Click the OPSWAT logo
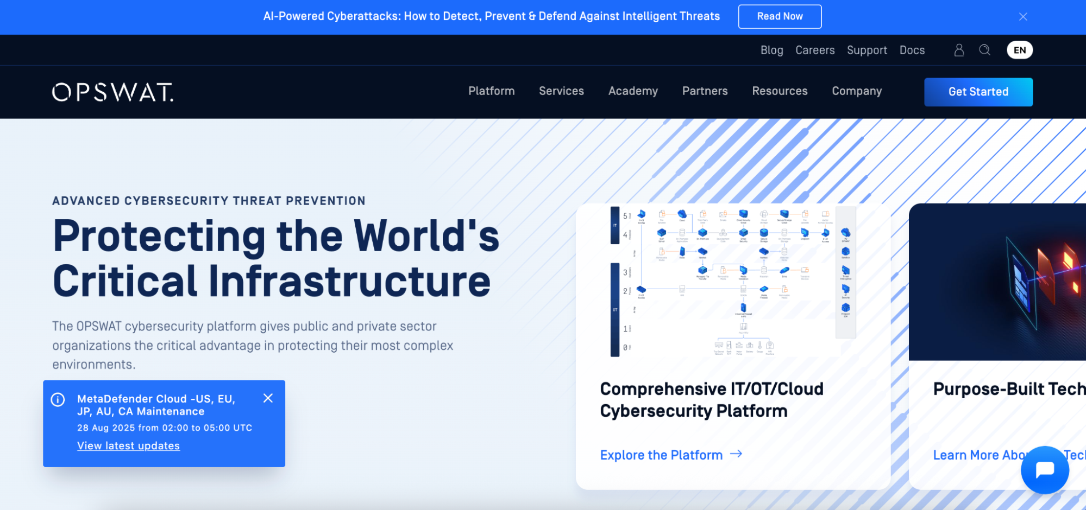Viewport: 1086px width, 510px height. pyautogui.click(x=113, y=92)
